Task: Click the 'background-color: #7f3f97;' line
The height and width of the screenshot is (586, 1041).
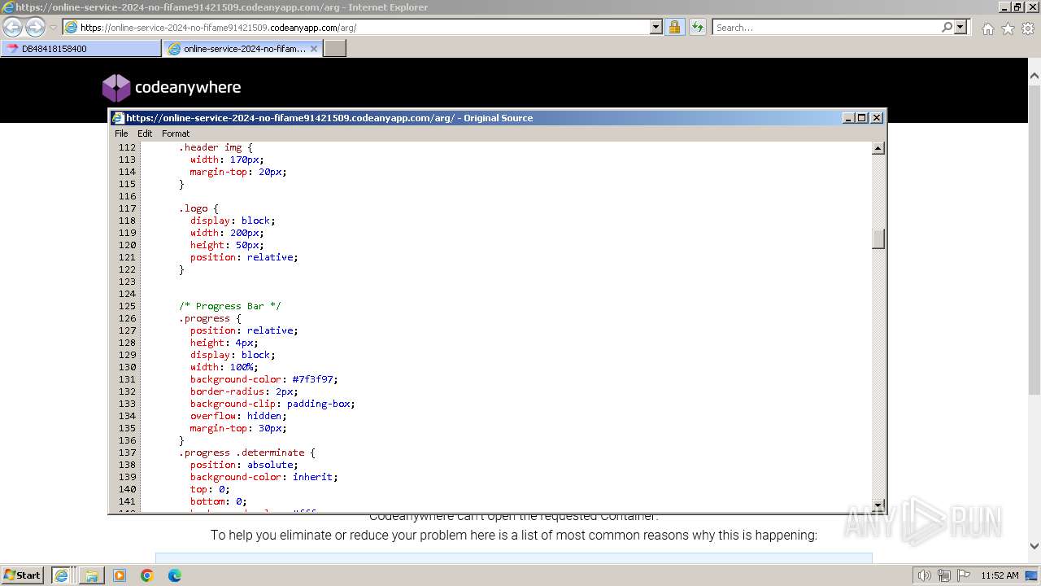Action: tap(264, 379)
